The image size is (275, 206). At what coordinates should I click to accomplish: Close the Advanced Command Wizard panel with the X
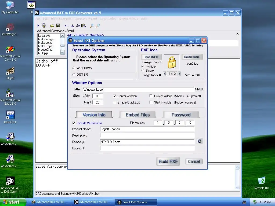pyautogui.click(x=237, y=34)
